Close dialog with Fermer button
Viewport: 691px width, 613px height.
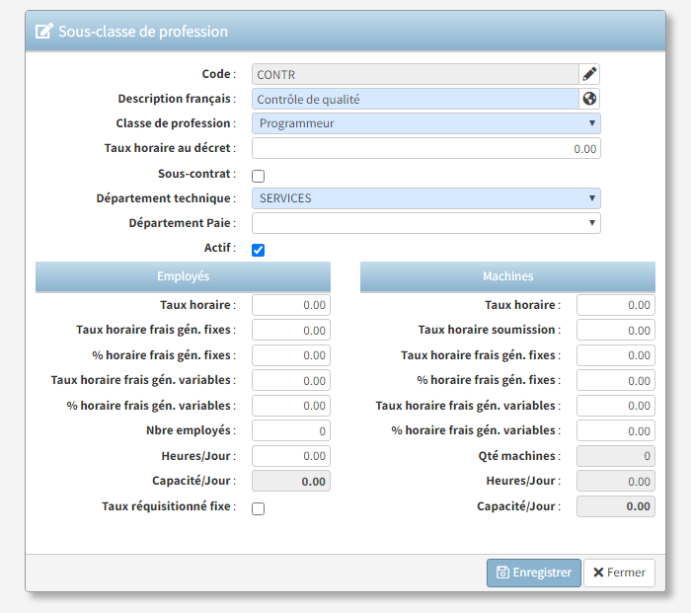coord(619,573)
